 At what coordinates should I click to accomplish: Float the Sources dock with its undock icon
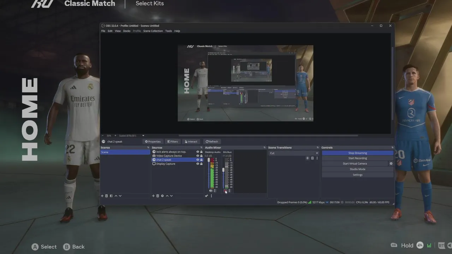point(201,148)
